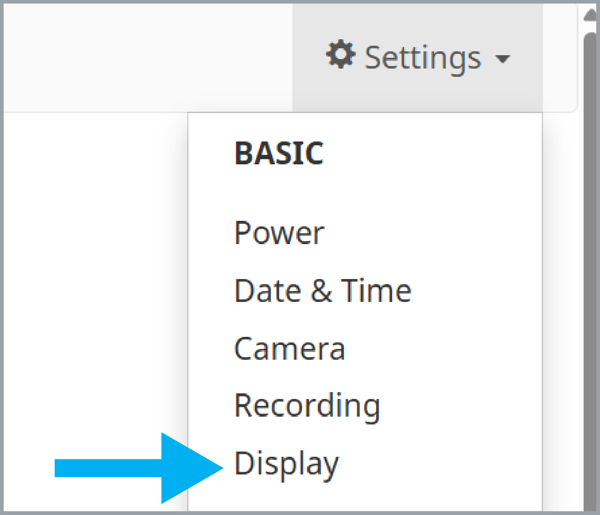Open the Date & Time settings entry
Viewport: 600px width, 515px height.
click(323, 291)
